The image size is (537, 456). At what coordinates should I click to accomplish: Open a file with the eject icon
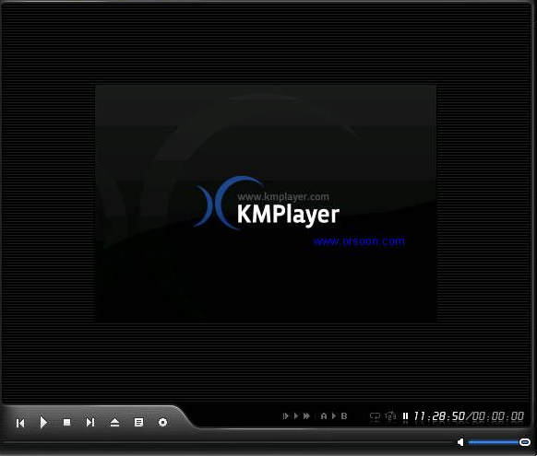tap(114, 423)
